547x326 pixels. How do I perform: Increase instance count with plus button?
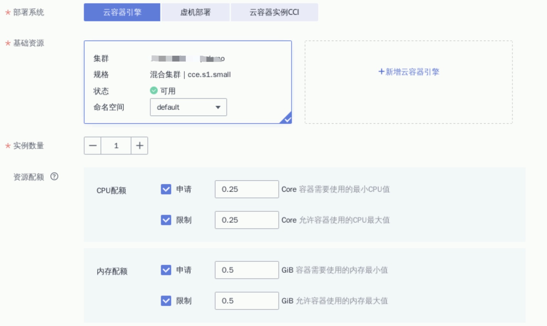tap(139, 146)
